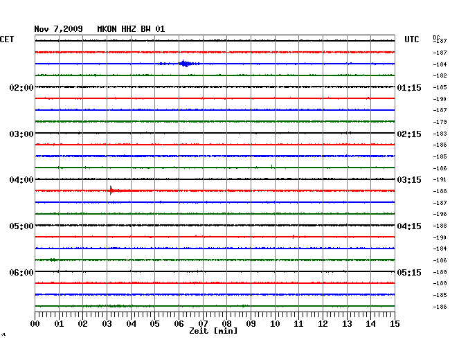
Task: Click the "05" minute axis label
Action: pos(154,324)
